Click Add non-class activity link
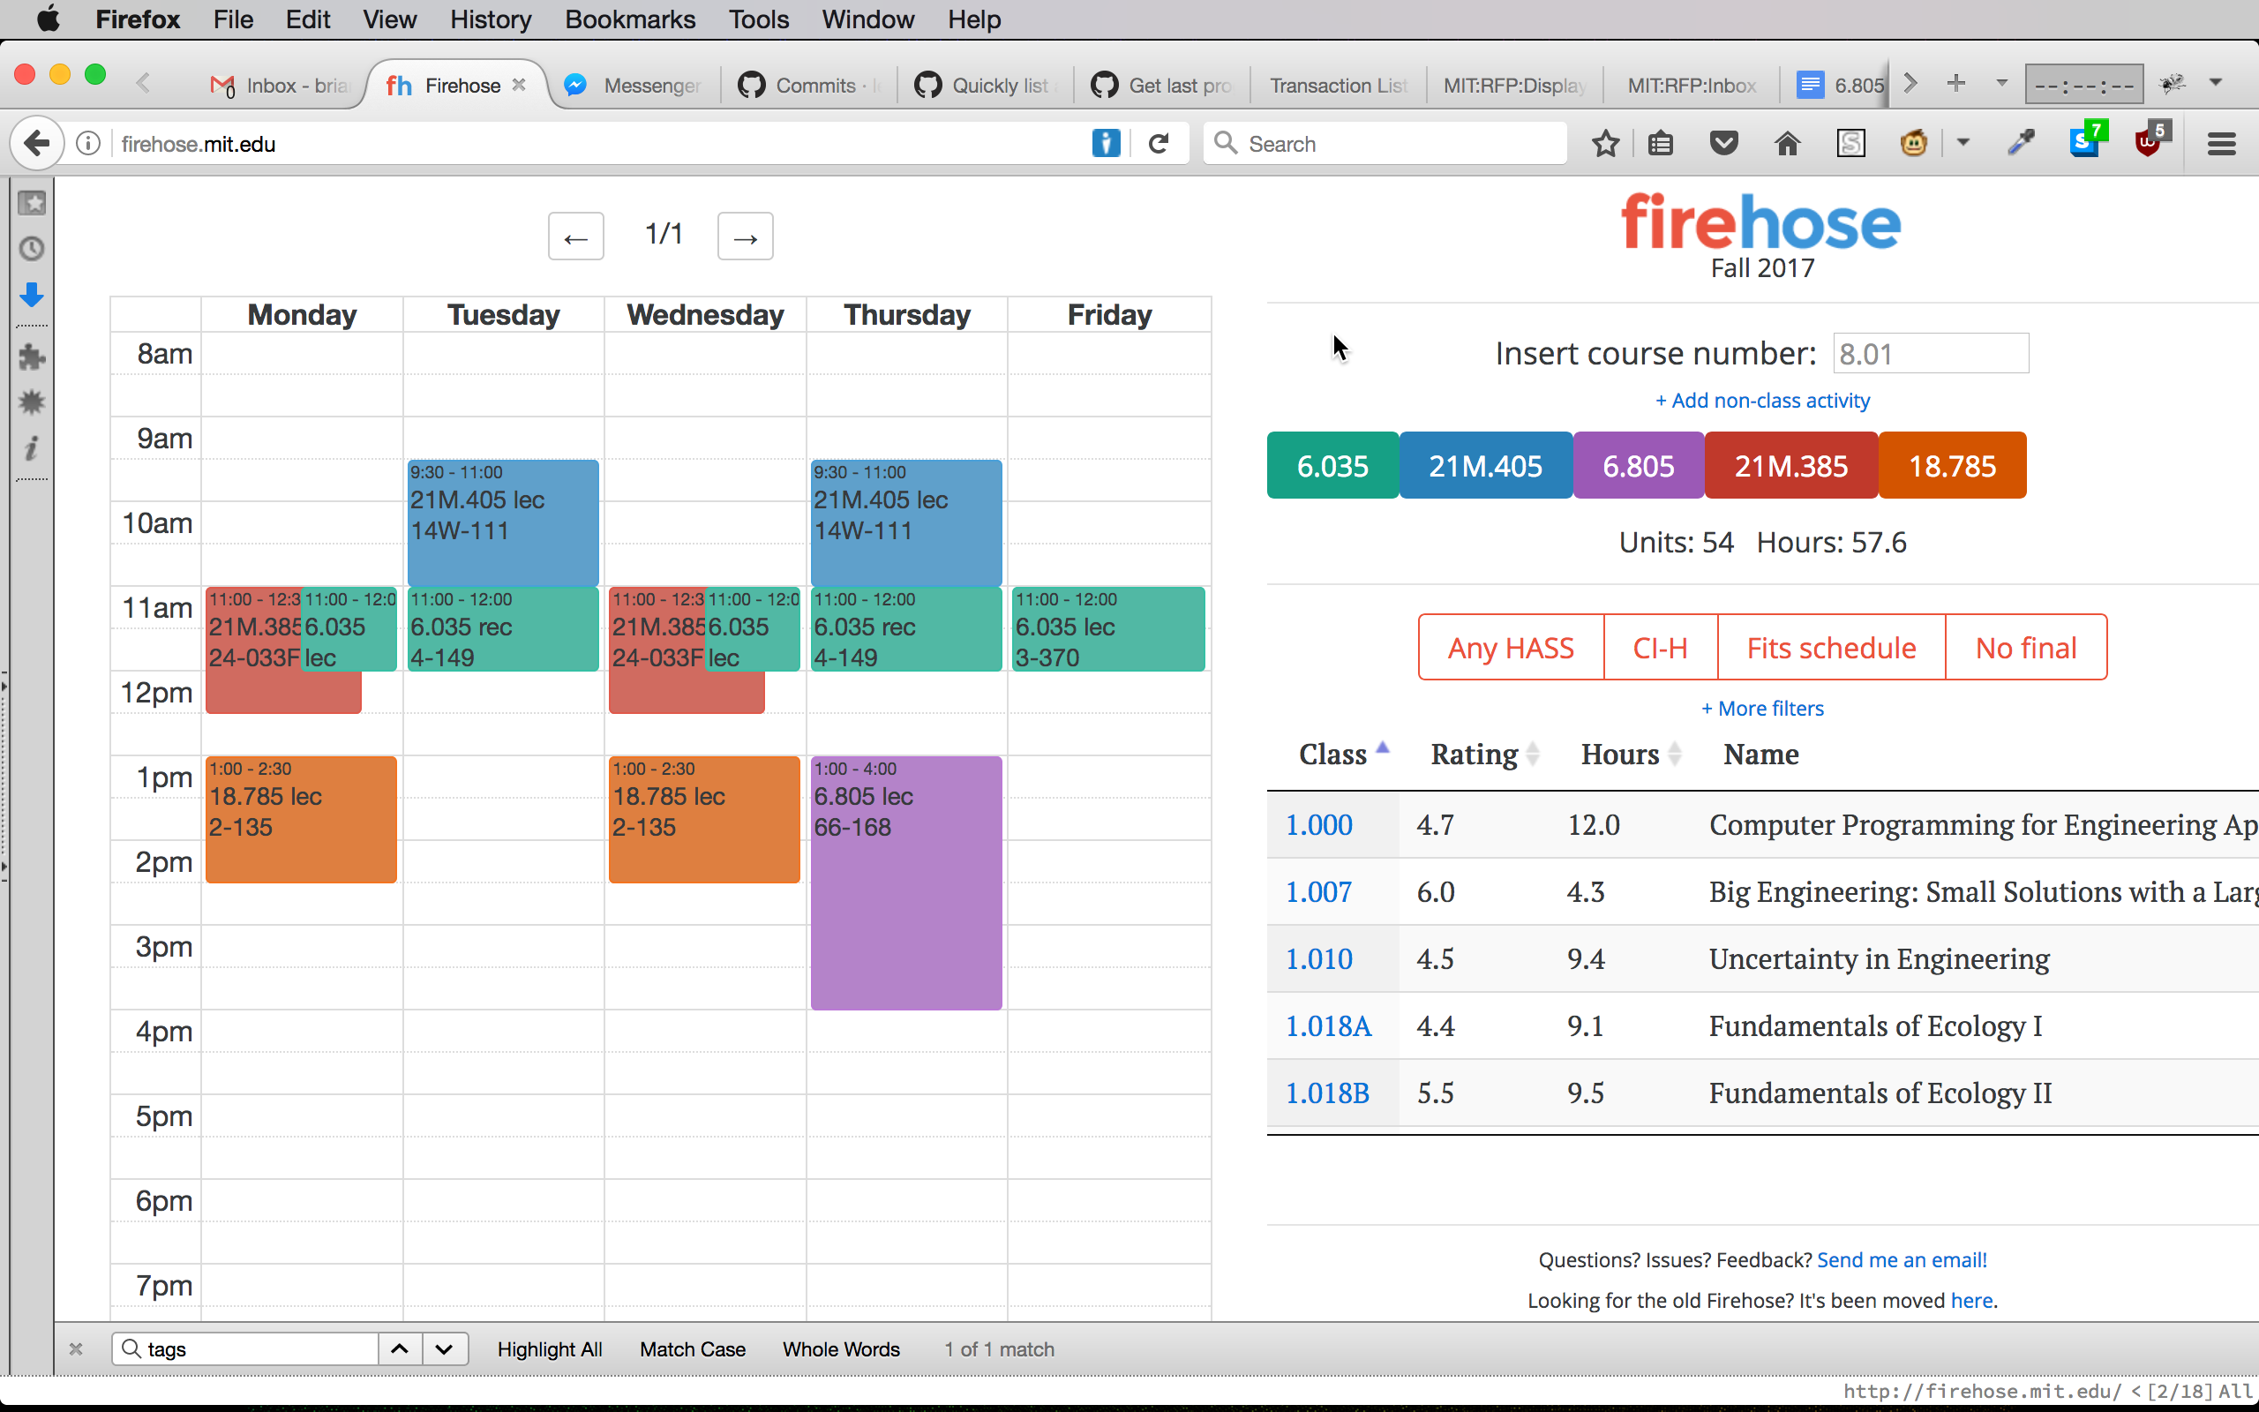Viewport: 2259px width, 1412px height. pyautogui.click(x=1762, y=401)
